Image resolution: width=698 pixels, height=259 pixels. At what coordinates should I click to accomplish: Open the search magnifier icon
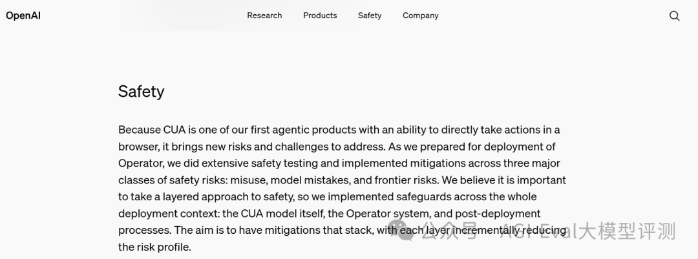[x=674, y=16]
